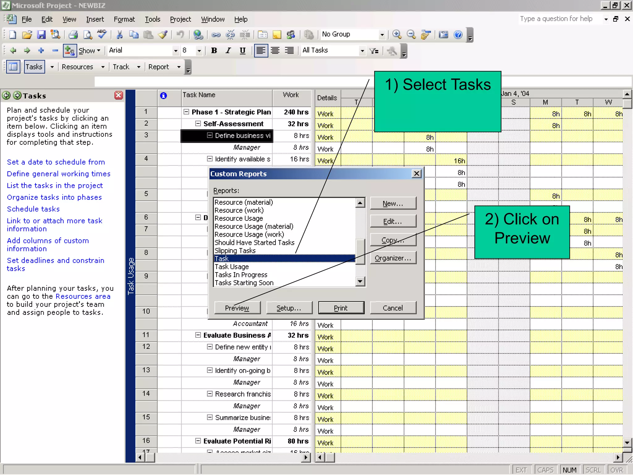Click the Resources guide toolbar button

[x=77, y=67]
